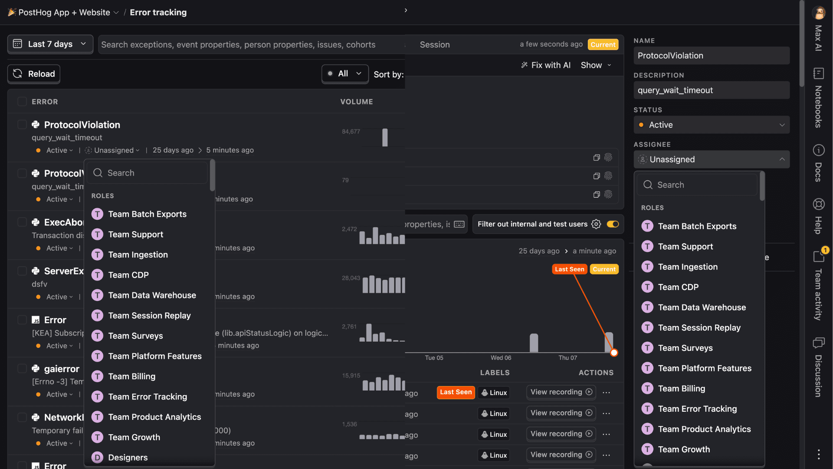Toggle Filter out internal and test users
Screen dimensions: 833x469
pyautogui.click(x=613, y=224)
